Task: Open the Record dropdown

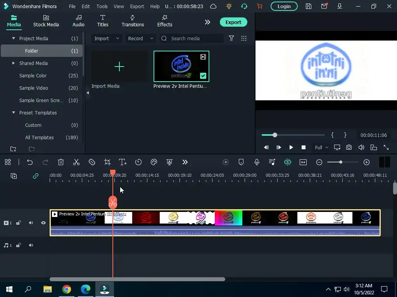Action: point(140,38)
